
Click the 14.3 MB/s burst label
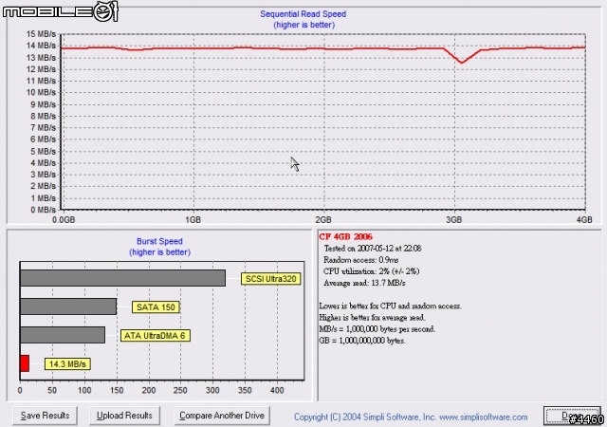[67, 364]
